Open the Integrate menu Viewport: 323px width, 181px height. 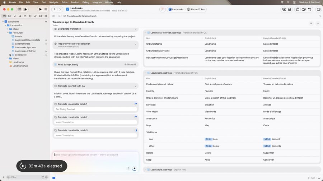[x=97, y=2]
